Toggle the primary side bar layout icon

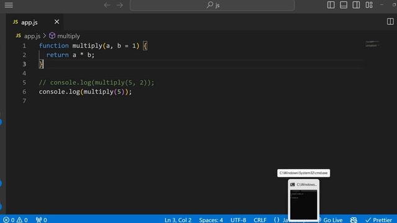coord(331,5)
